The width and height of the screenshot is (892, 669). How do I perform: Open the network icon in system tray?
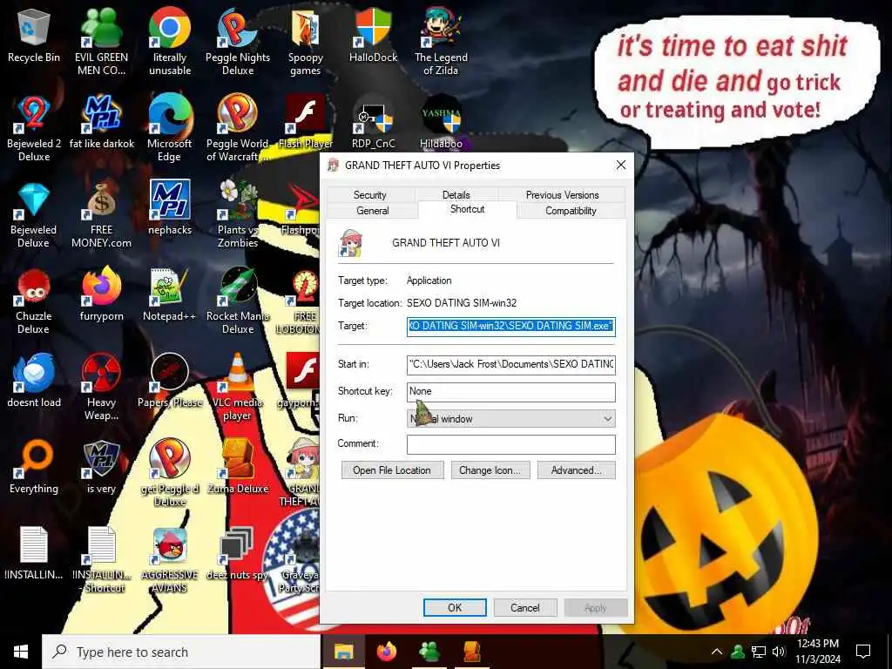759,652
